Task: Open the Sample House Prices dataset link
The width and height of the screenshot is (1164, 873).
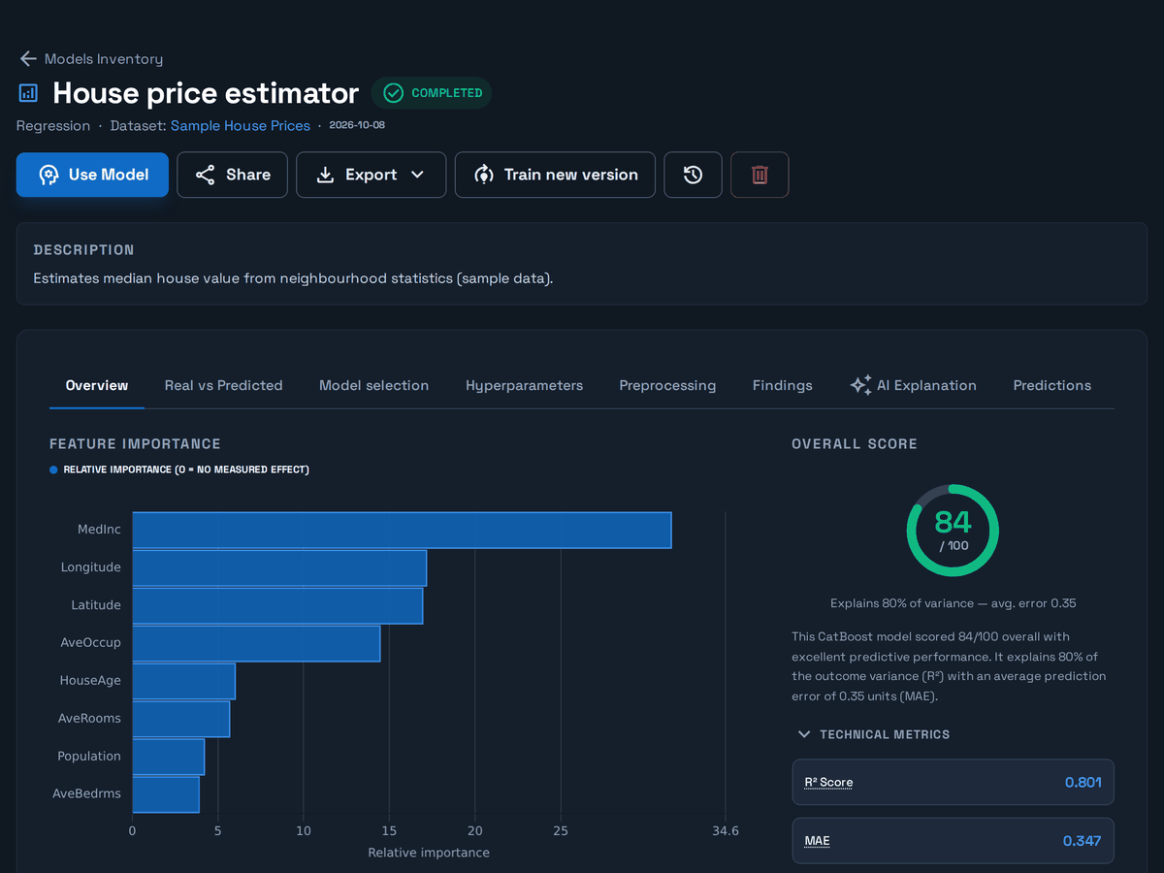Action: click(x=241, y=126)
